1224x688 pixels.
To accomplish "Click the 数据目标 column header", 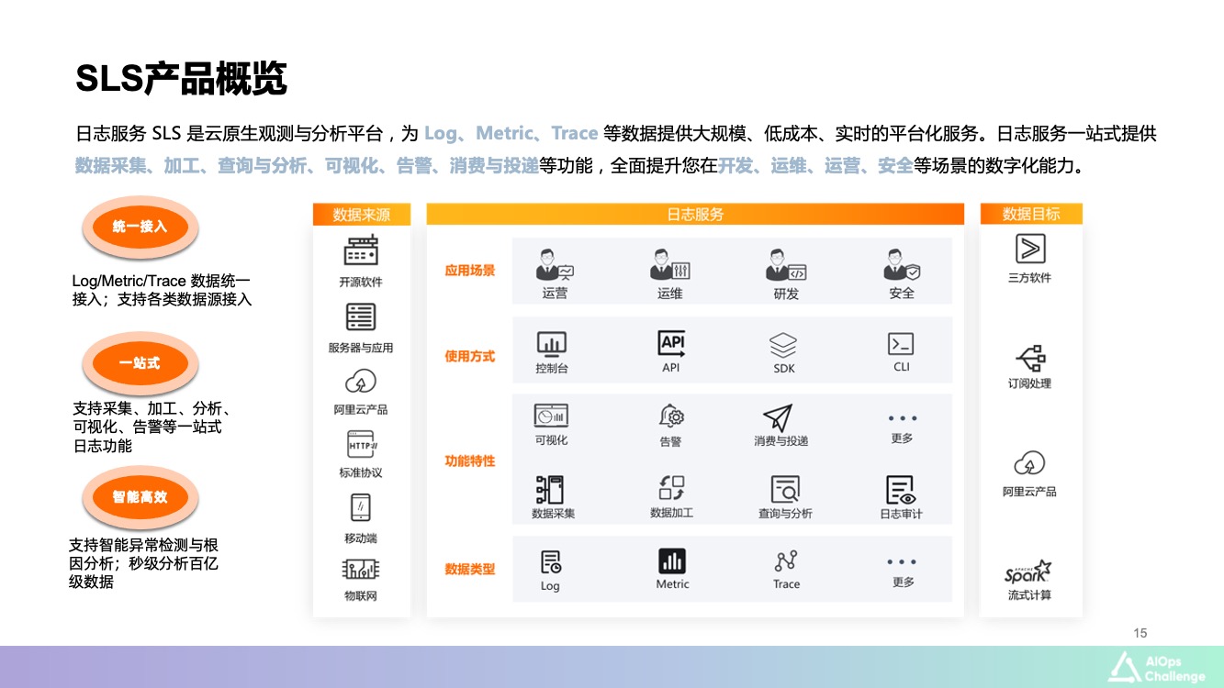I will [1031, 214].
